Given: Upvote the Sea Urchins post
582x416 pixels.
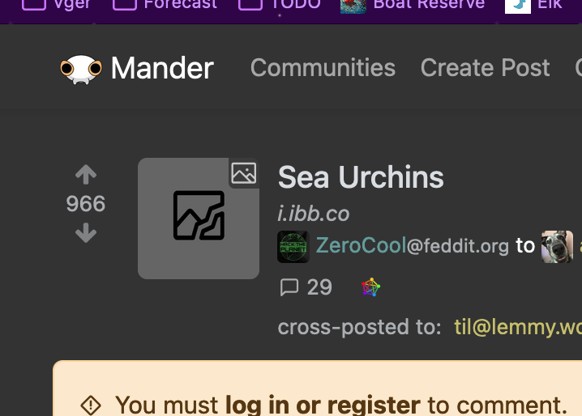Looking at the screenshot, I should 86,174.
